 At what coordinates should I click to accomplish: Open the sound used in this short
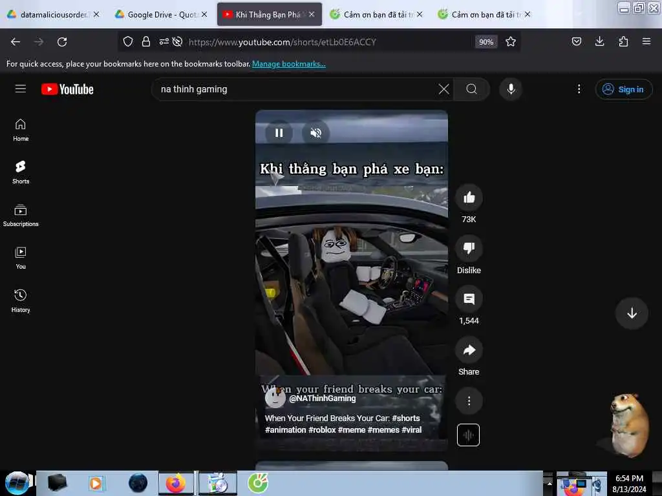click(x=468, y=435)
